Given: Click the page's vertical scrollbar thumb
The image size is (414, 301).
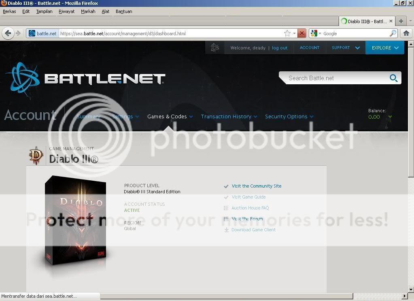Looking at the screenshot, I should click(x=411, y=112).
